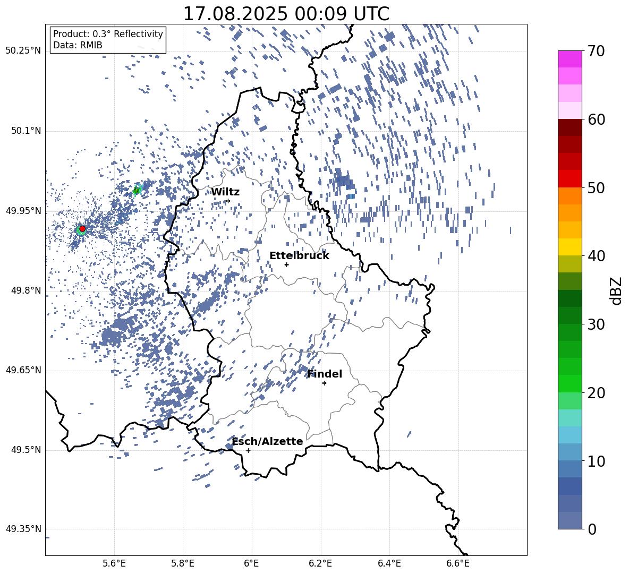Click the Product: 0.3° Reflectivity text
The image size is (629, 574).
click(x=108, y=33)
